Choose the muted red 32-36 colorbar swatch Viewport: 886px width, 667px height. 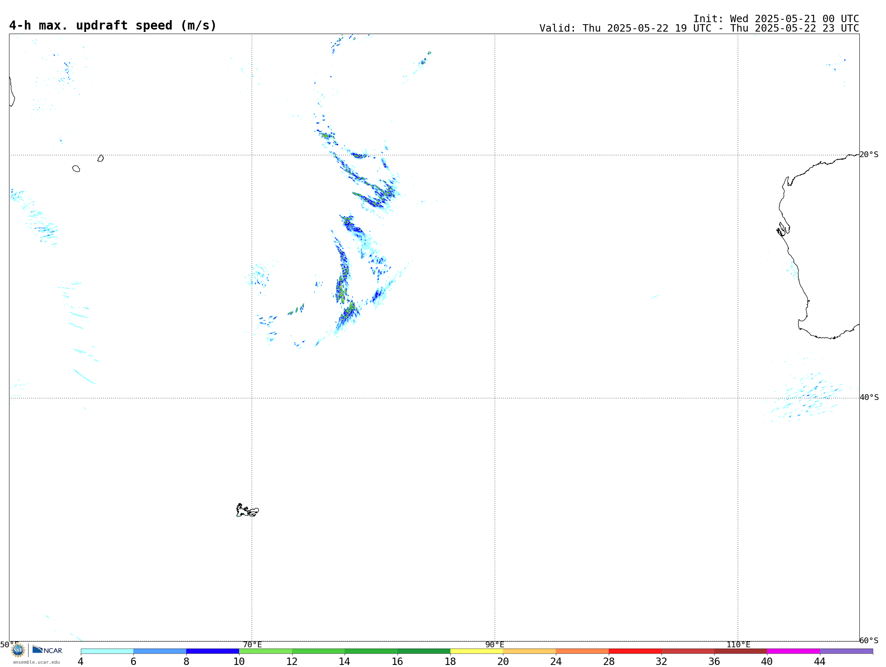pos(688,651)
